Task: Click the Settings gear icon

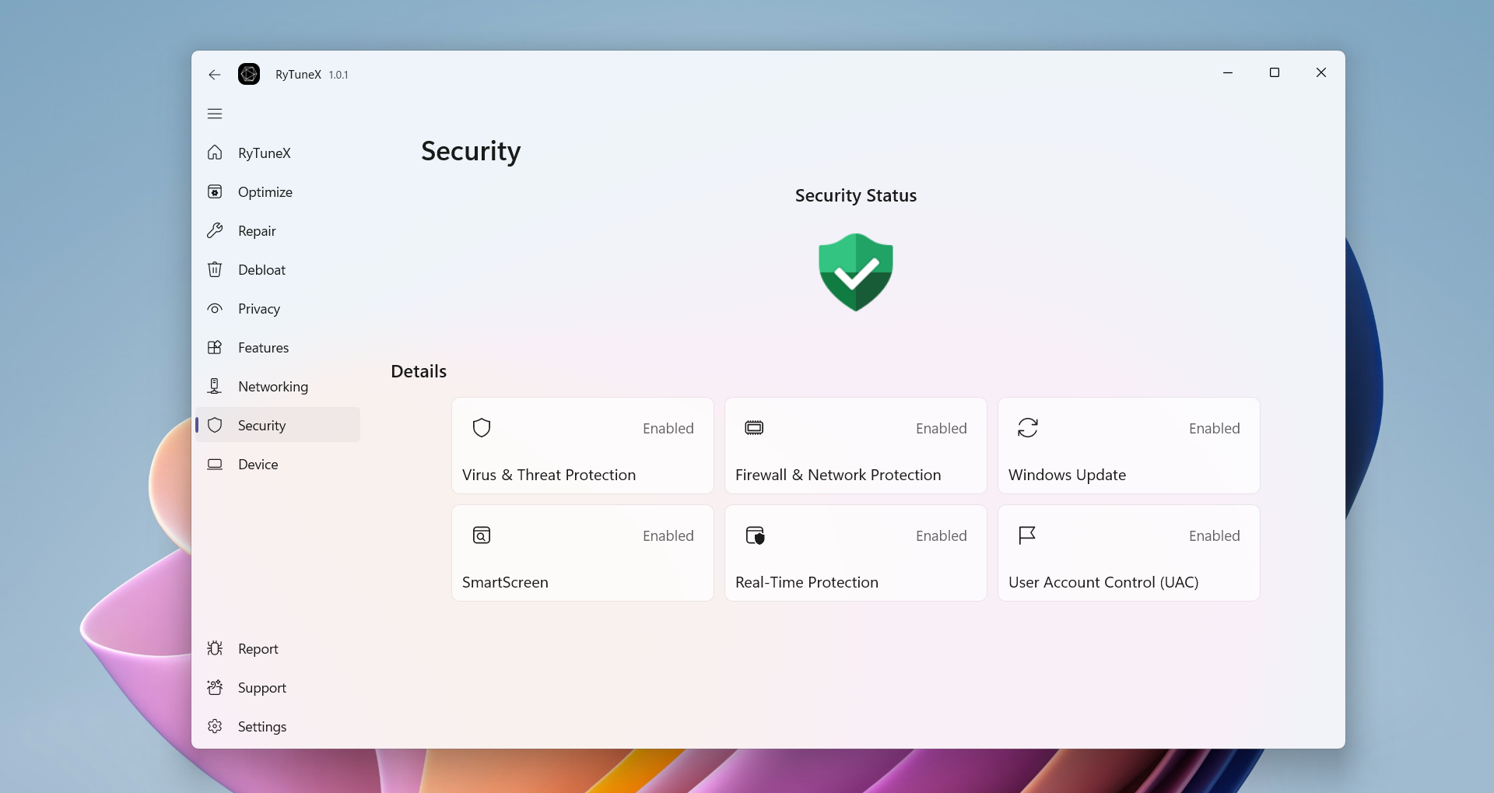Action: pos(215,726)
